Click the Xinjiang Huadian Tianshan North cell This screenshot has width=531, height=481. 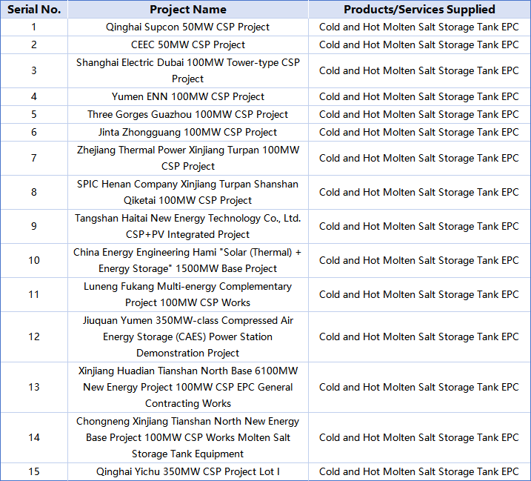188,387
